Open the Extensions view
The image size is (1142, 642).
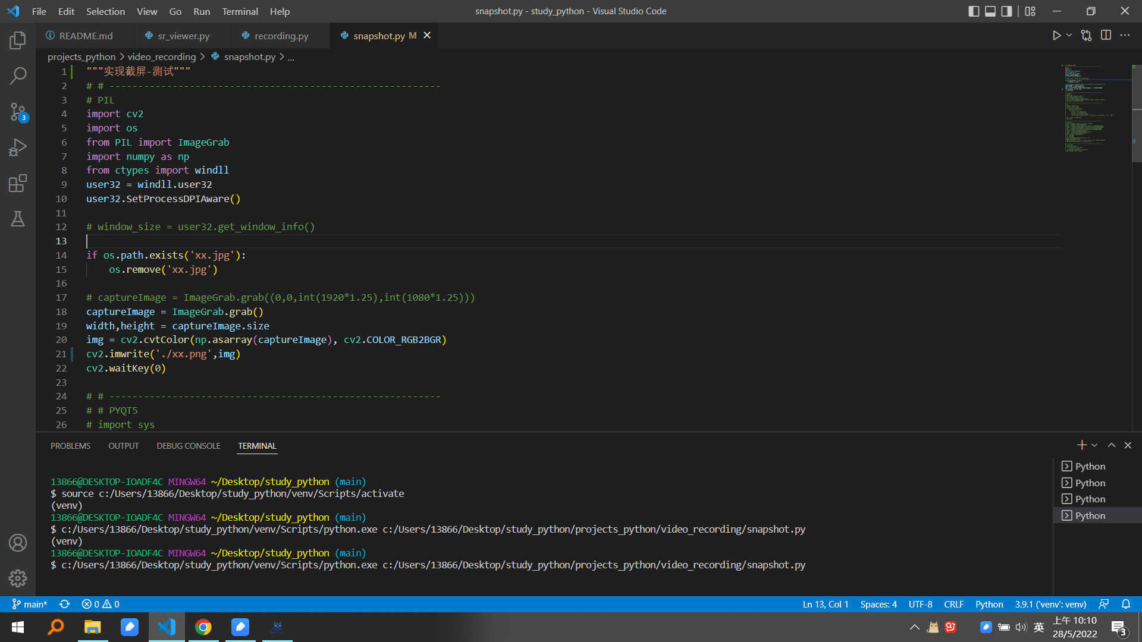point(18,183)
